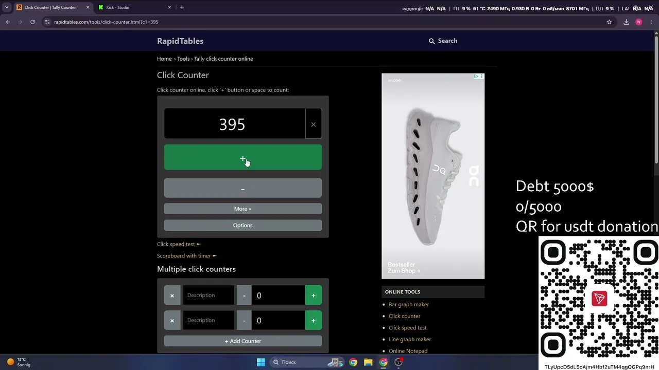Remove the second multiple counter row
659x370 pixels.
(x=172, y=321)
